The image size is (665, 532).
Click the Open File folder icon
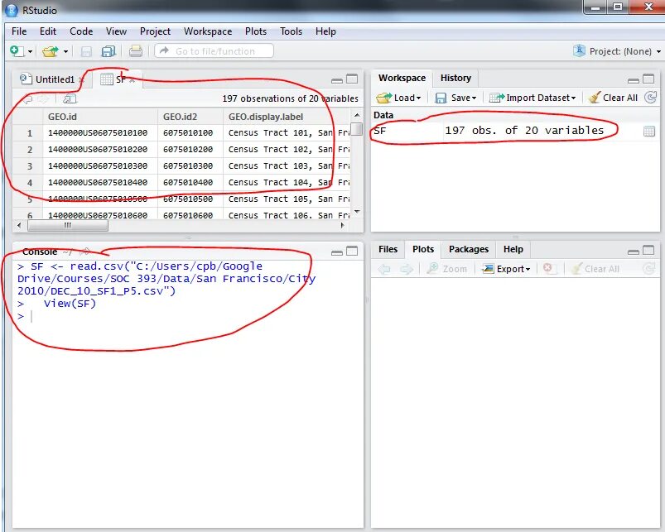(x=51, y=51)
